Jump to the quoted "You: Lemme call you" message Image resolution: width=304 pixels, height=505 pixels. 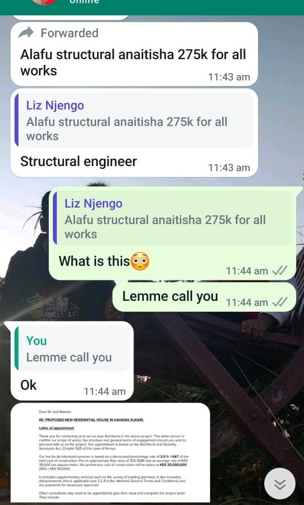click(72, 348)
